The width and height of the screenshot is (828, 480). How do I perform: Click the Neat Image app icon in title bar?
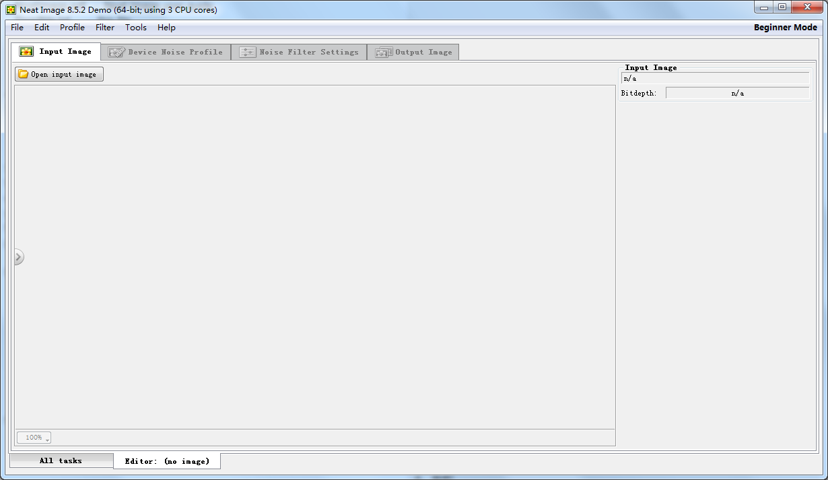click(11, 10)
